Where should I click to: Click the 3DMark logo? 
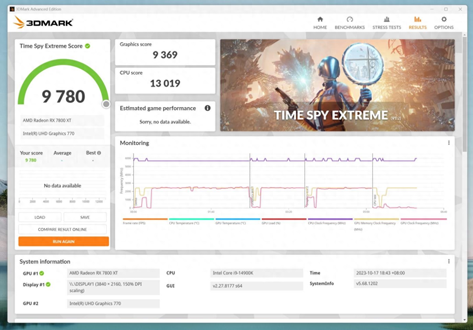[43, 23]
